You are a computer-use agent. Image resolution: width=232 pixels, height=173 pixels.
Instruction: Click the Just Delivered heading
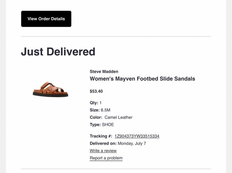tap(58, 52)
